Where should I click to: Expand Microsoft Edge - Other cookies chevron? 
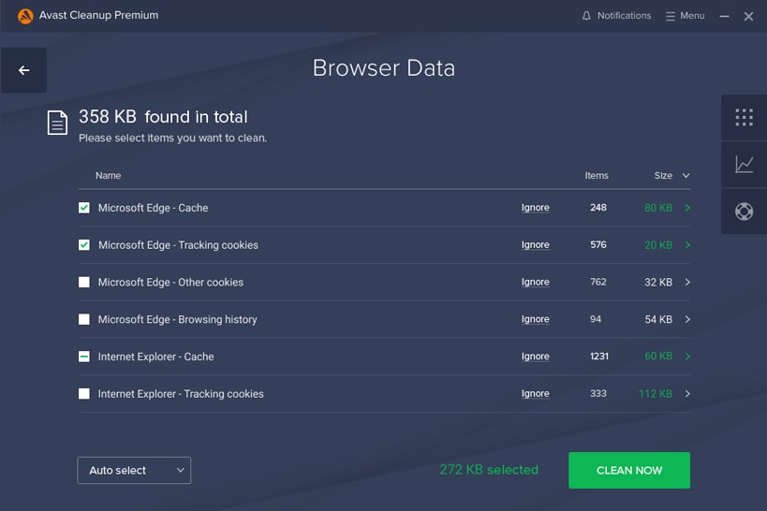687,282
